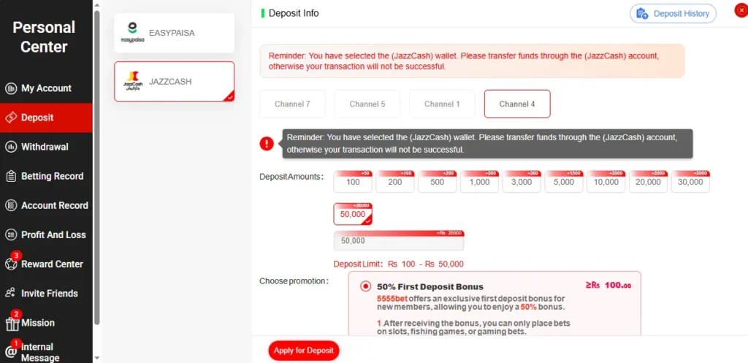
Task: Choose deposit amount 20,000
Action: coord(649,182)
